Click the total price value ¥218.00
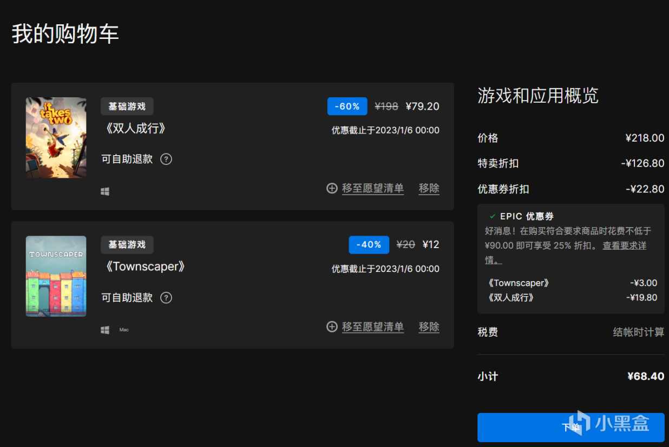This screenshot has height=447, width=669. (645, 138)
